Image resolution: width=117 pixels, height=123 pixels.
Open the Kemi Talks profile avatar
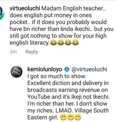[17, 72]
